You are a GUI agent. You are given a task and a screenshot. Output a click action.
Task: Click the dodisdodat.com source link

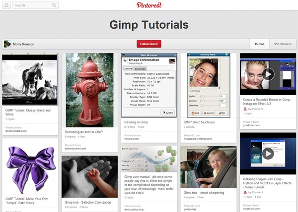[x=16, y=131]
